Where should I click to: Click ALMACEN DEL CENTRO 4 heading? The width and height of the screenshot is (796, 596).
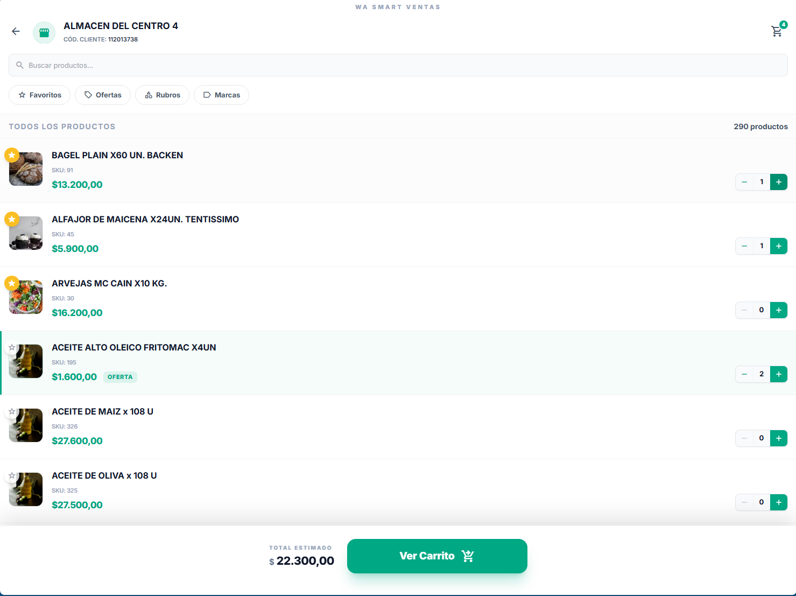(x=121, y=26)
